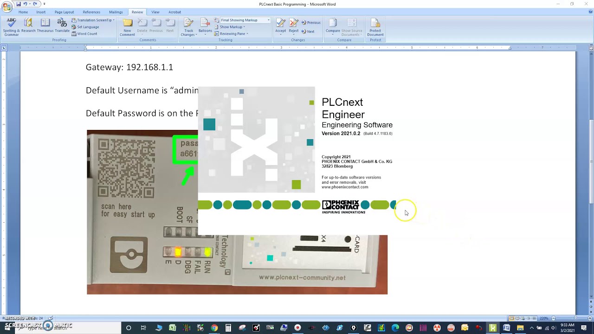Jump to Previous change
The height and width of the screenshot is (334, 594).
311,22
